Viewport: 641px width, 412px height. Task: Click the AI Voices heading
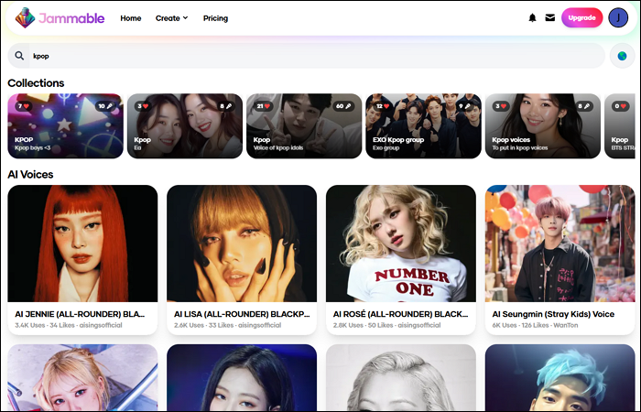pyautogui.click(x=30, y=175)
